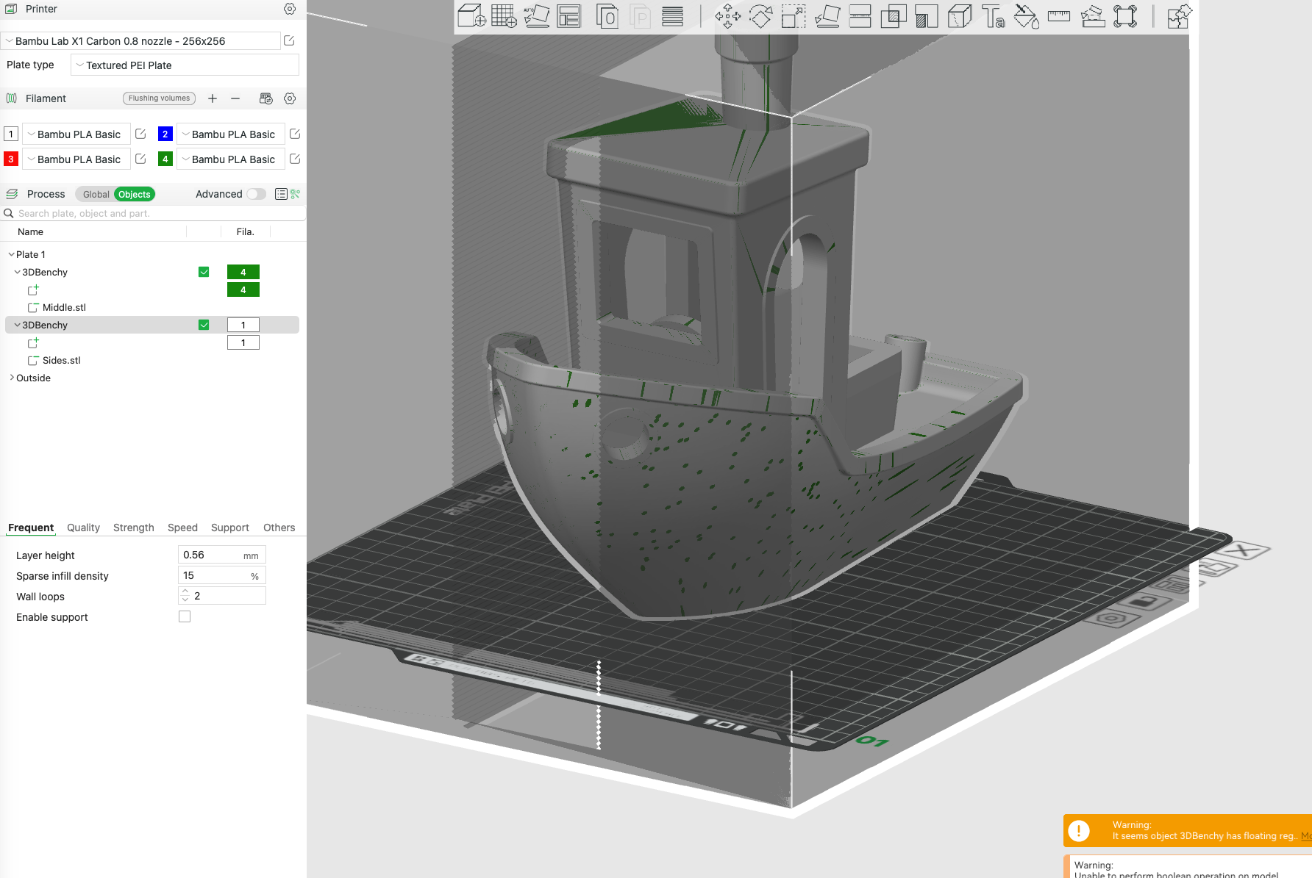
Task: Select the Scale tool
Action: [x=794, y=16]
